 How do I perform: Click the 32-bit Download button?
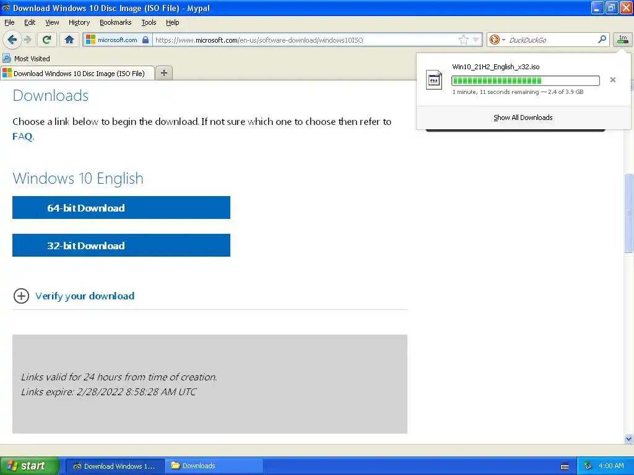tap(121, 245)
